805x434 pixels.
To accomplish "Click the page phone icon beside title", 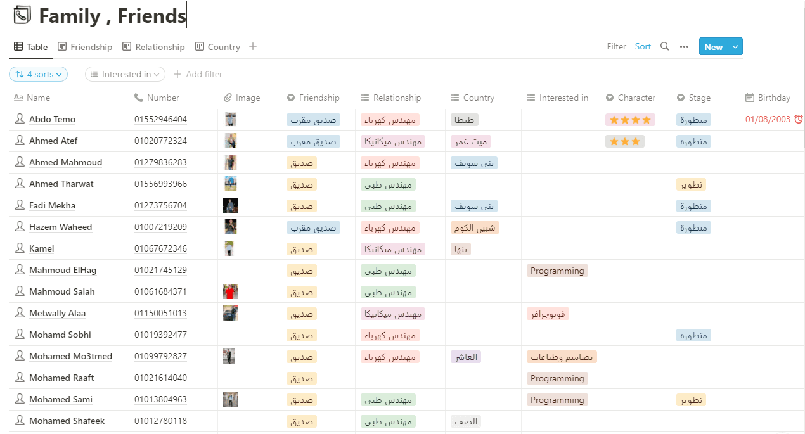I will [x=22, y=15].
